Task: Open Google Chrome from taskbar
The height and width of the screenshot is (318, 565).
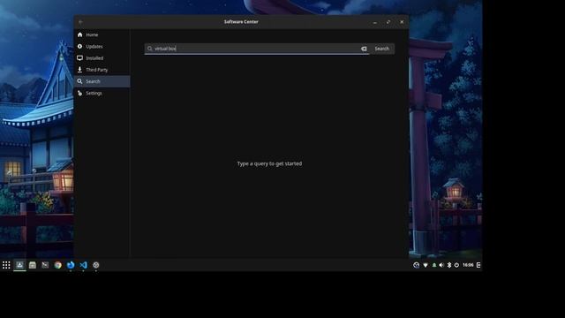Action: [x=57, y=265]
